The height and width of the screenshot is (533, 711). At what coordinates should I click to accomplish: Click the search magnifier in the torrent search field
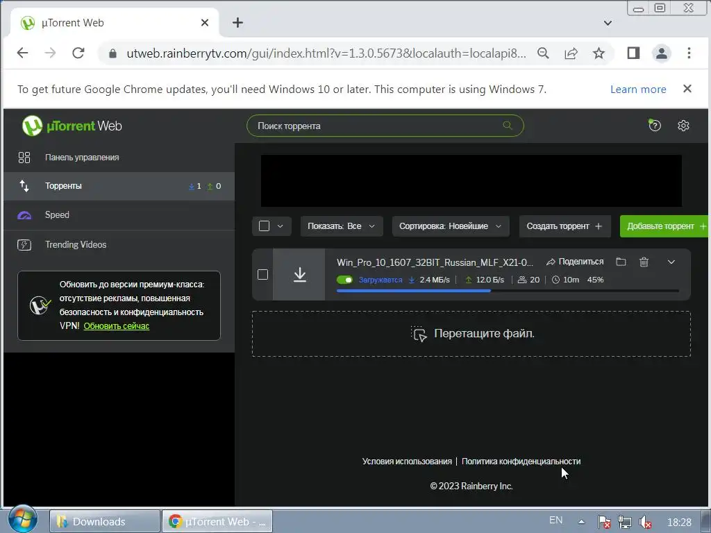point(508,126)
